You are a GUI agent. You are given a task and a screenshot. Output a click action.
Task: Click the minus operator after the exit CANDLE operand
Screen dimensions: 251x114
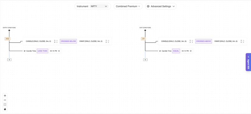[192, 40]
